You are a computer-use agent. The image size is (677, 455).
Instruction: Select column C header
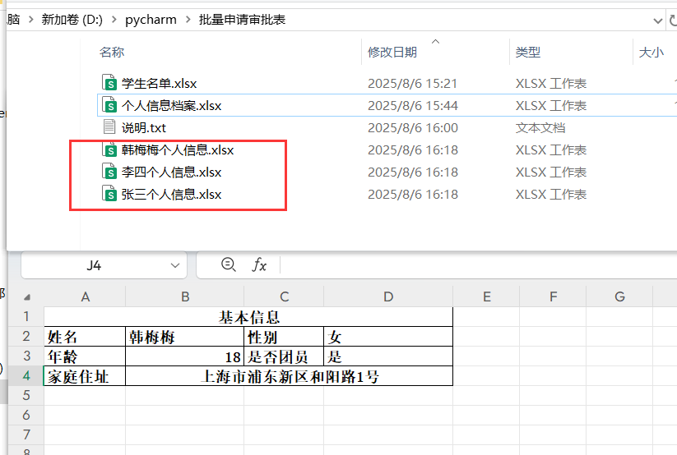point(284,296)
